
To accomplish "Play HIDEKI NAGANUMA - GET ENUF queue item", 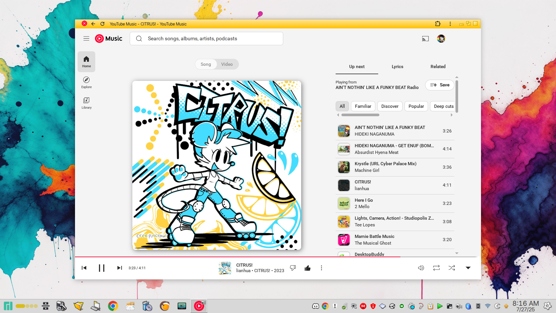I will click(395, 149).
